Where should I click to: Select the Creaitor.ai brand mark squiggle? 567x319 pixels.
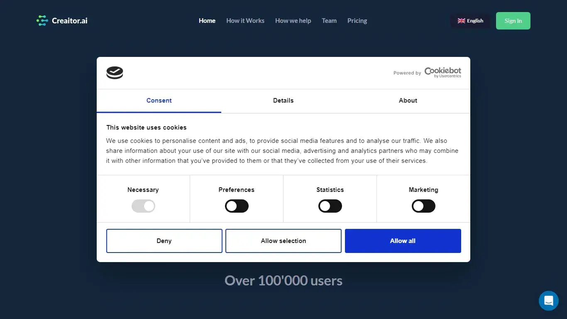[42, 20]
